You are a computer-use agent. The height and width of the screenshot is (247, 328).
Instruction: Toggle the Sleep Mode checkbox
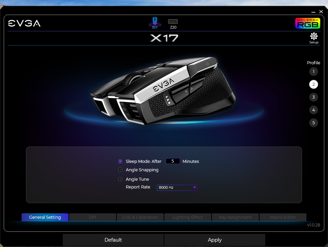[120, 161]
